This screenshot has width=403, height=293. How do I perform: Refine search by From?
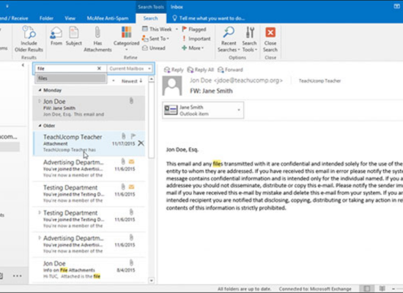click(x=56, y=37)
